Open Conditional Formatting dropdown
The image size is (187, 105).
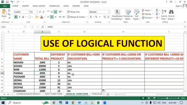(x=117, y=15)
